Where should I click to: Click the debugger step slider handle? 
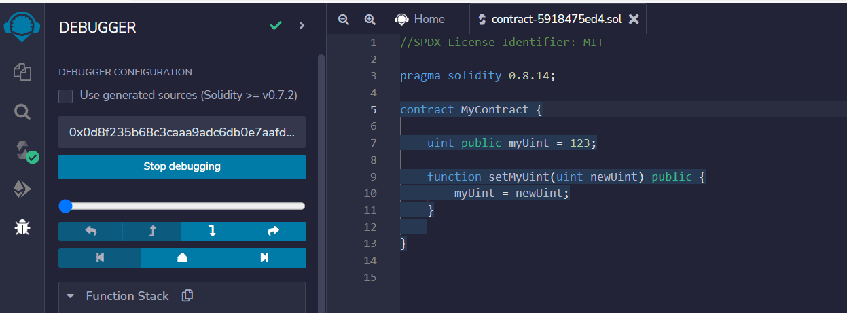(65, 206)
